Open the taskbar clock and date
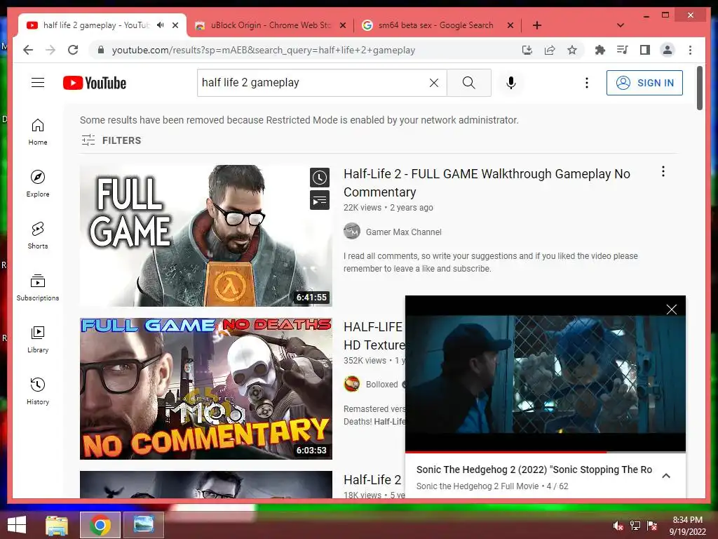This screenshot has width=718, height=539. (x=687, y=526)
